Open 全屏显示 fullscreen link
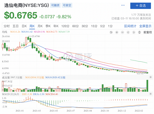 pos(145,26)
